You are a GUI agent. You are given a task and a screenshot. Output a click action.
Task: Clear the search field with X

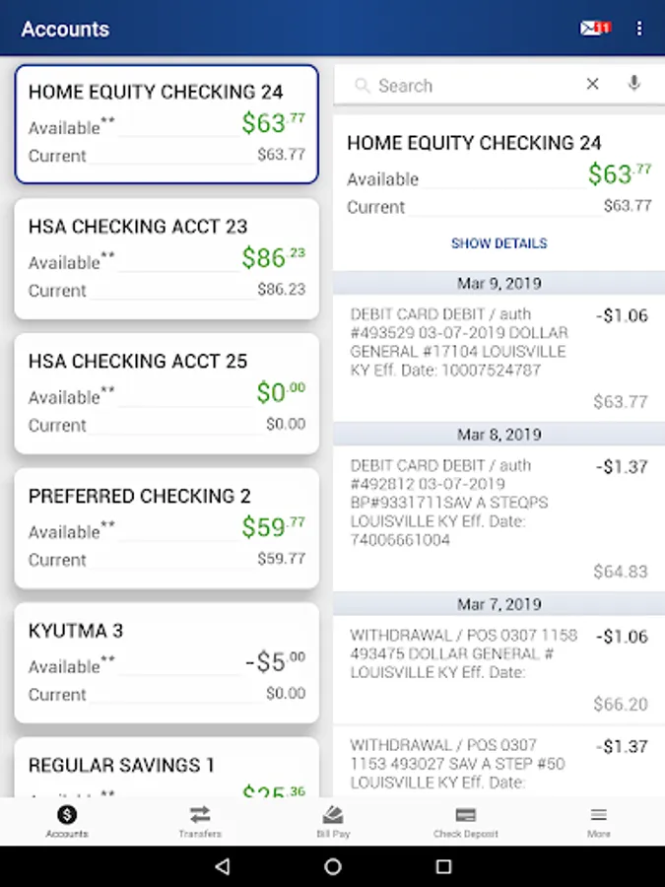point(592,85)
